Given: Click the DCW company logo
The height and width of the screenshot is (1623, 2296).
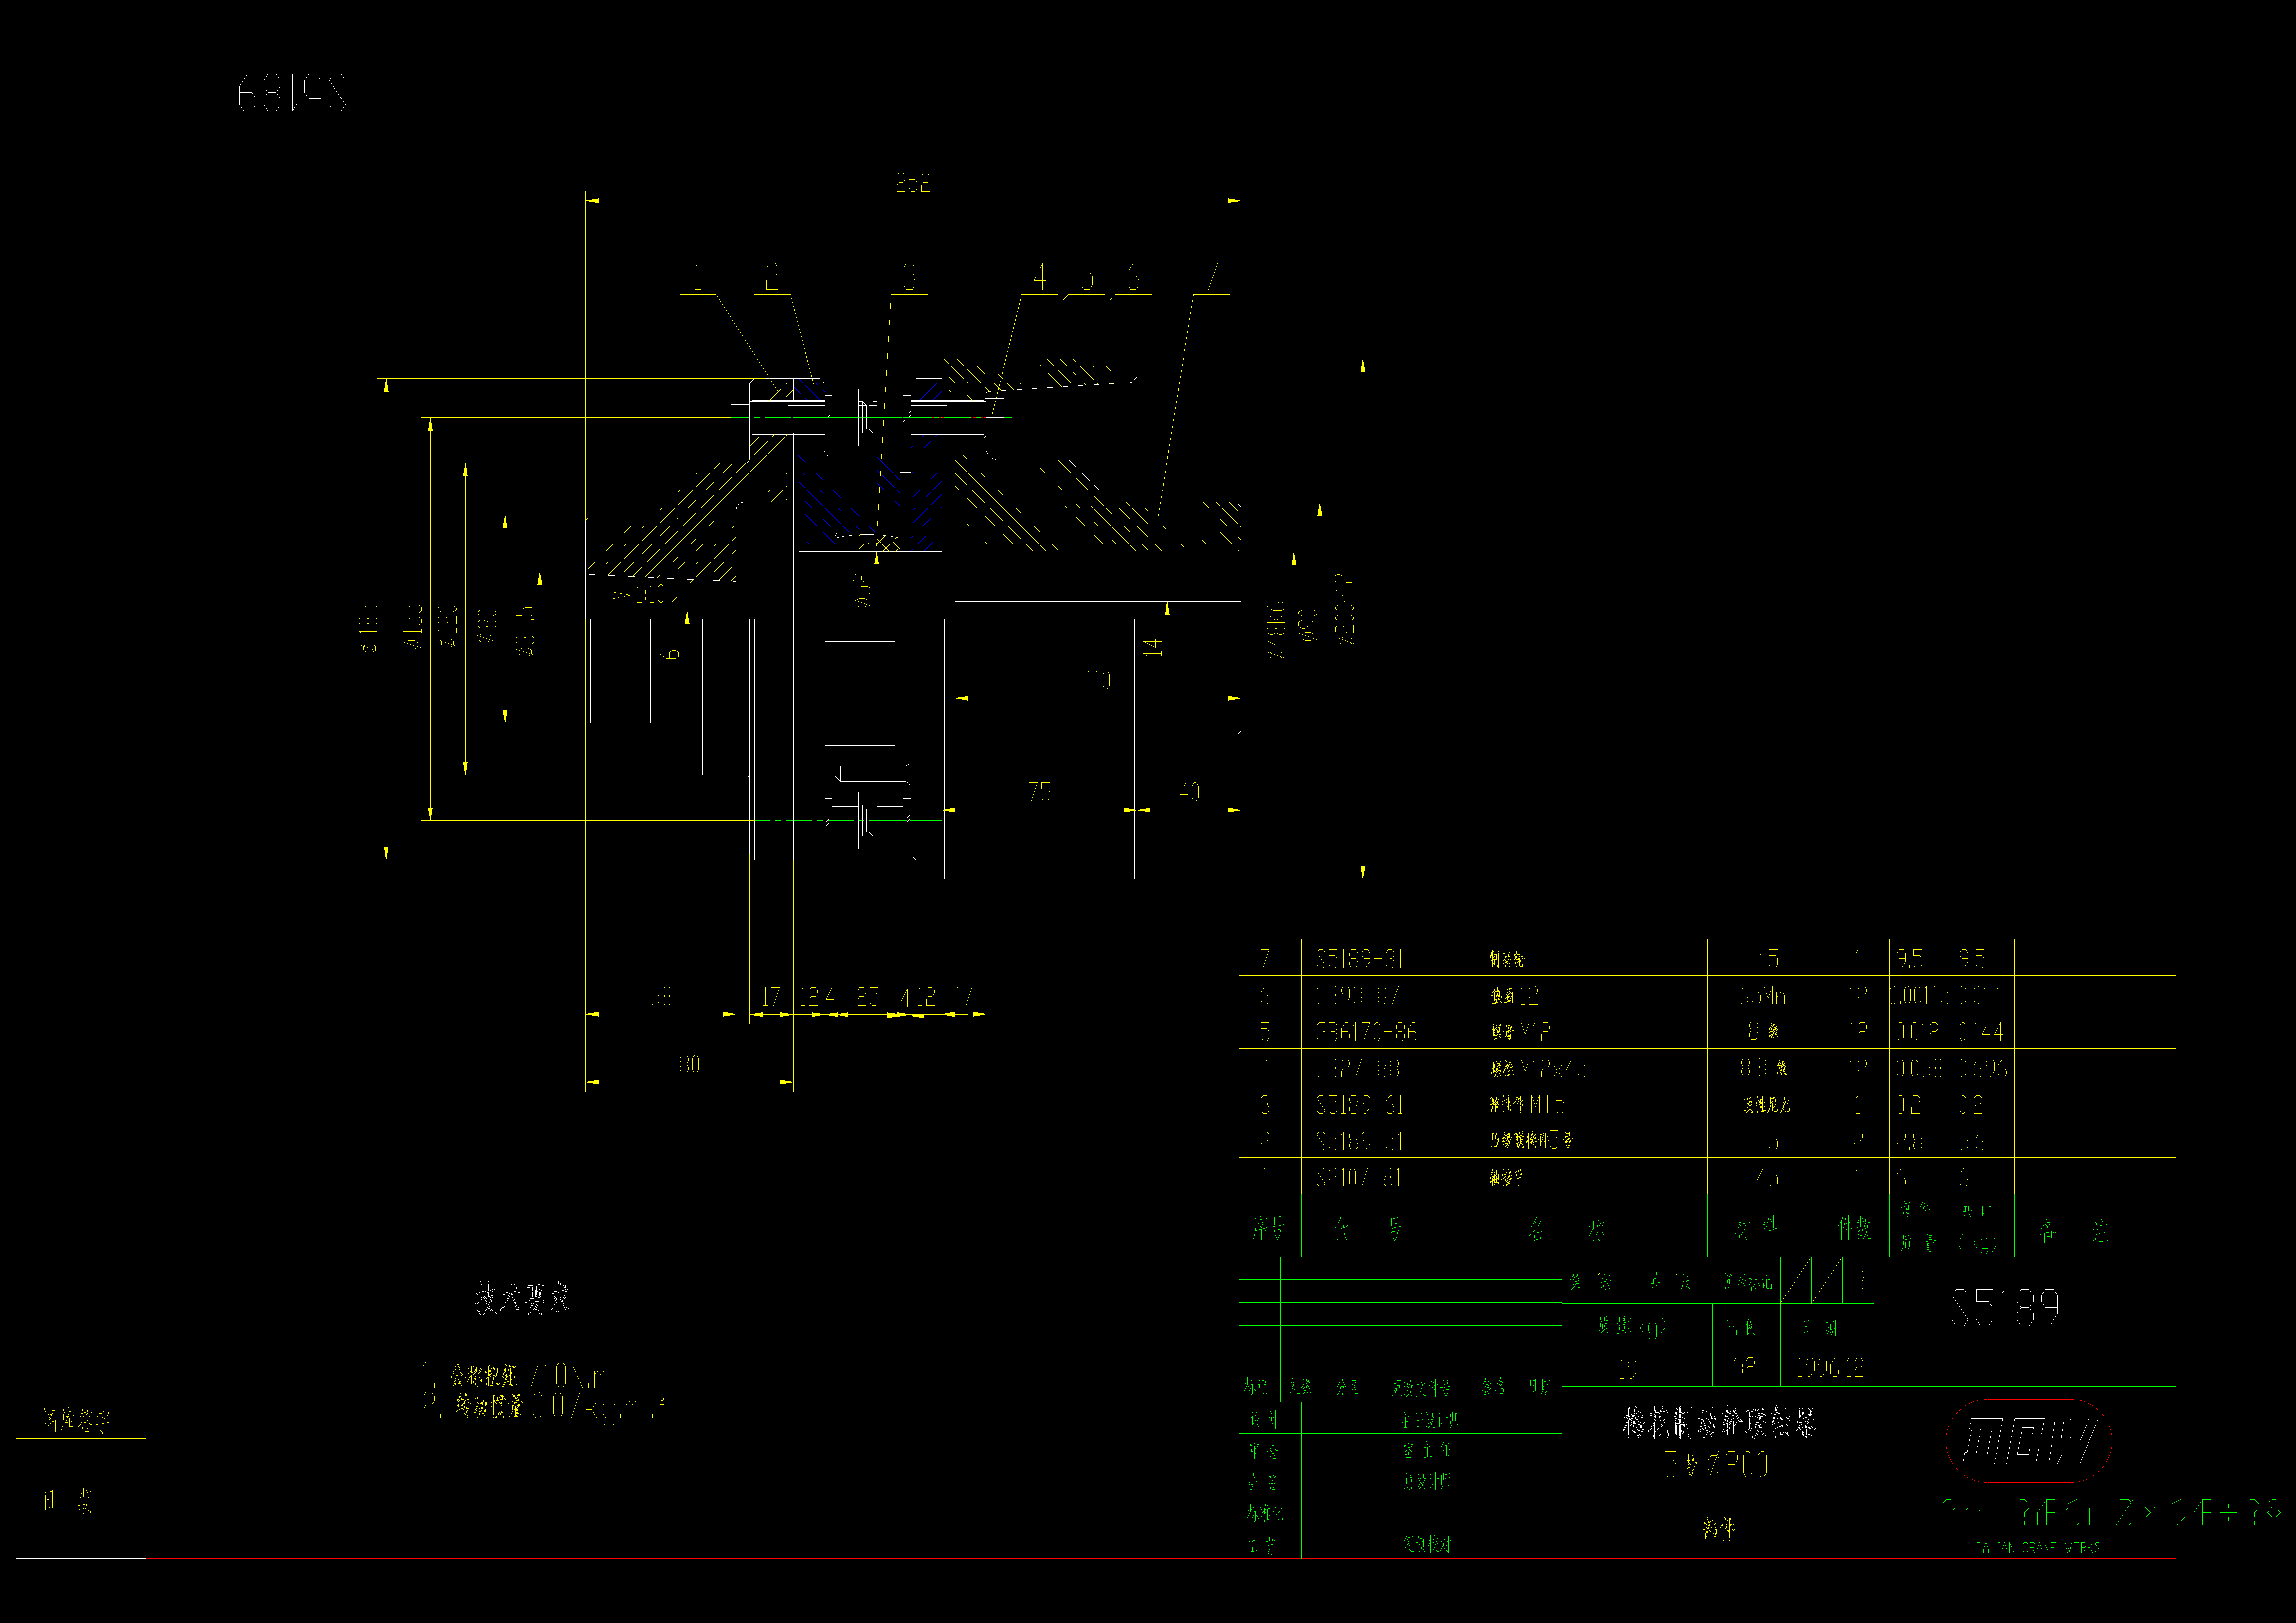Looking at the screenshot, I should pos(2029,1441).
